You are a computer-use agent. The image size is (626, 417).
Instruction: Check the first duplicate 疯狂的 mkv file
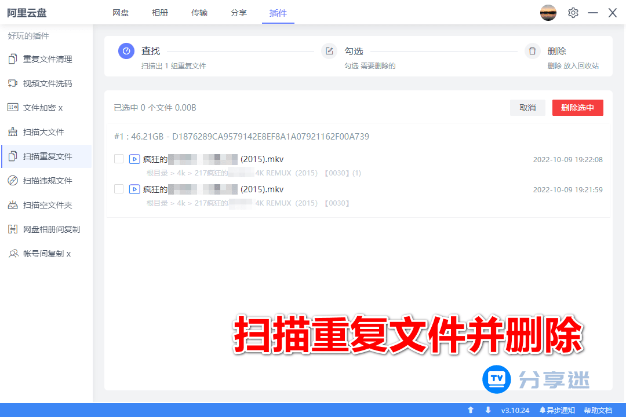(x=118, y=159)
